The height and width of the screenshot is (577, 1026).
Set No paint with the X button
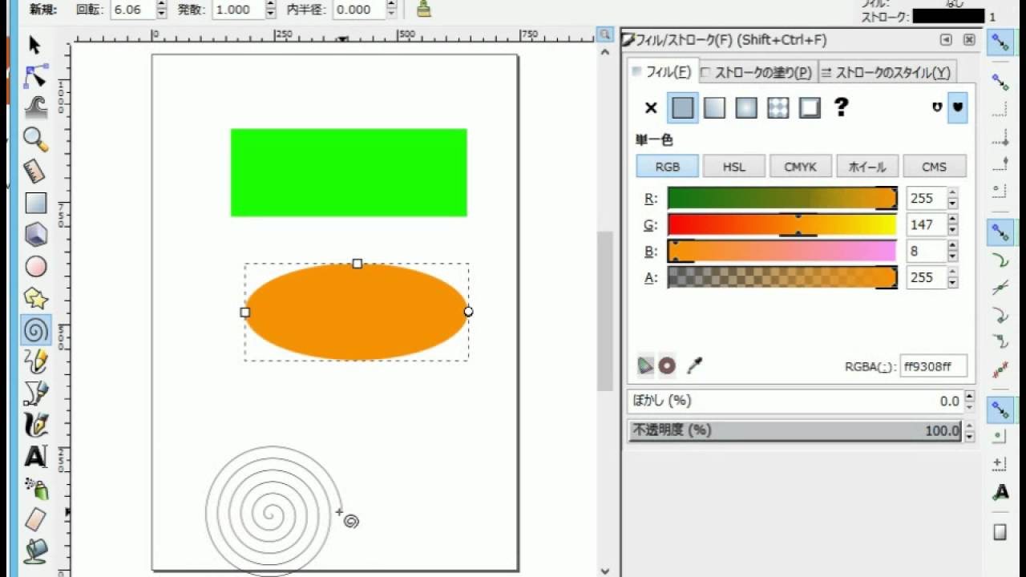coord(651,107)
